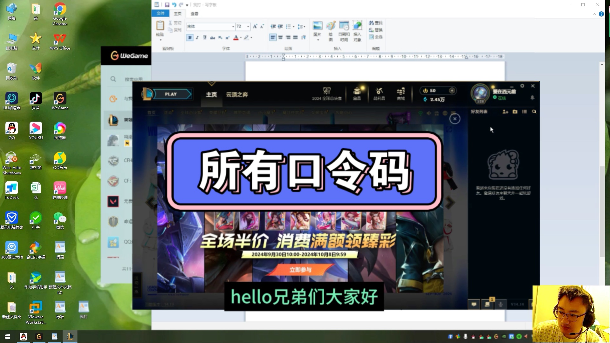Screen dimensions: 610x343
Task: Select center alignment in WordPad
Action: pos(280,37)
